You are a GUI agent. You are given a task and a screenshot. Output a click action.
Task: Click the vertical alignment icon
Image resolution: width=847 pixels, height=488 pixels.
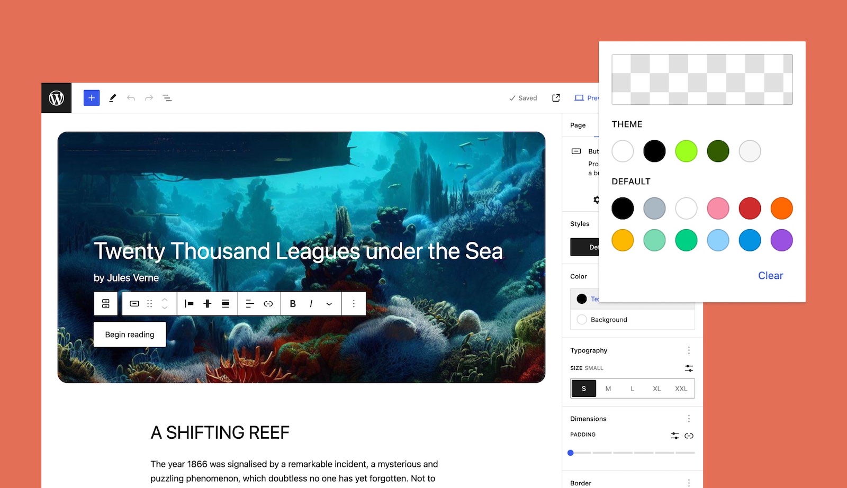point(208,304)
